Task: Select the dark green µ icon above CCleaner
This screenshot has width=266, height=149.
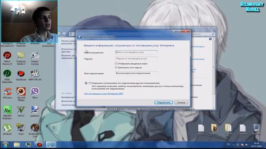Action: coord(7,76)
